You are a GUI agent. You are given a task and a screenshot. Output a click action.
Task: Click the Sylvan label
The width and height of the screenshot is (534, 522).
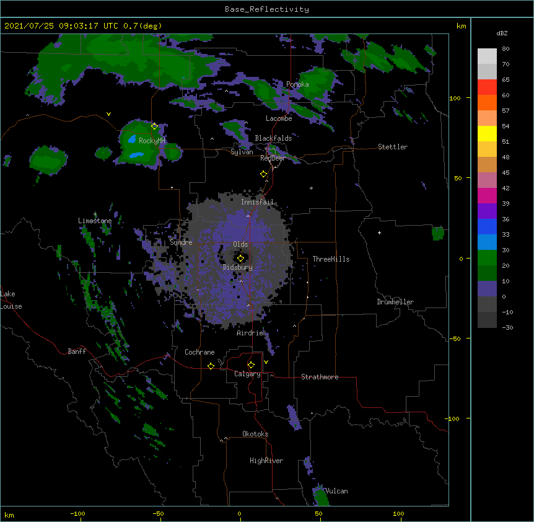(x=242, y=152)
